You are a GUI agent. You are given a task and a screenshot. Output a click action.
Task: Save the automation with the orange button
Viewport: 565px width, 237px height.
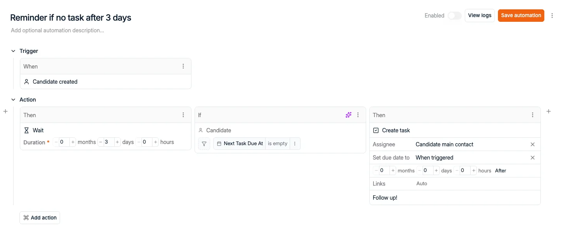click(521, 16)
